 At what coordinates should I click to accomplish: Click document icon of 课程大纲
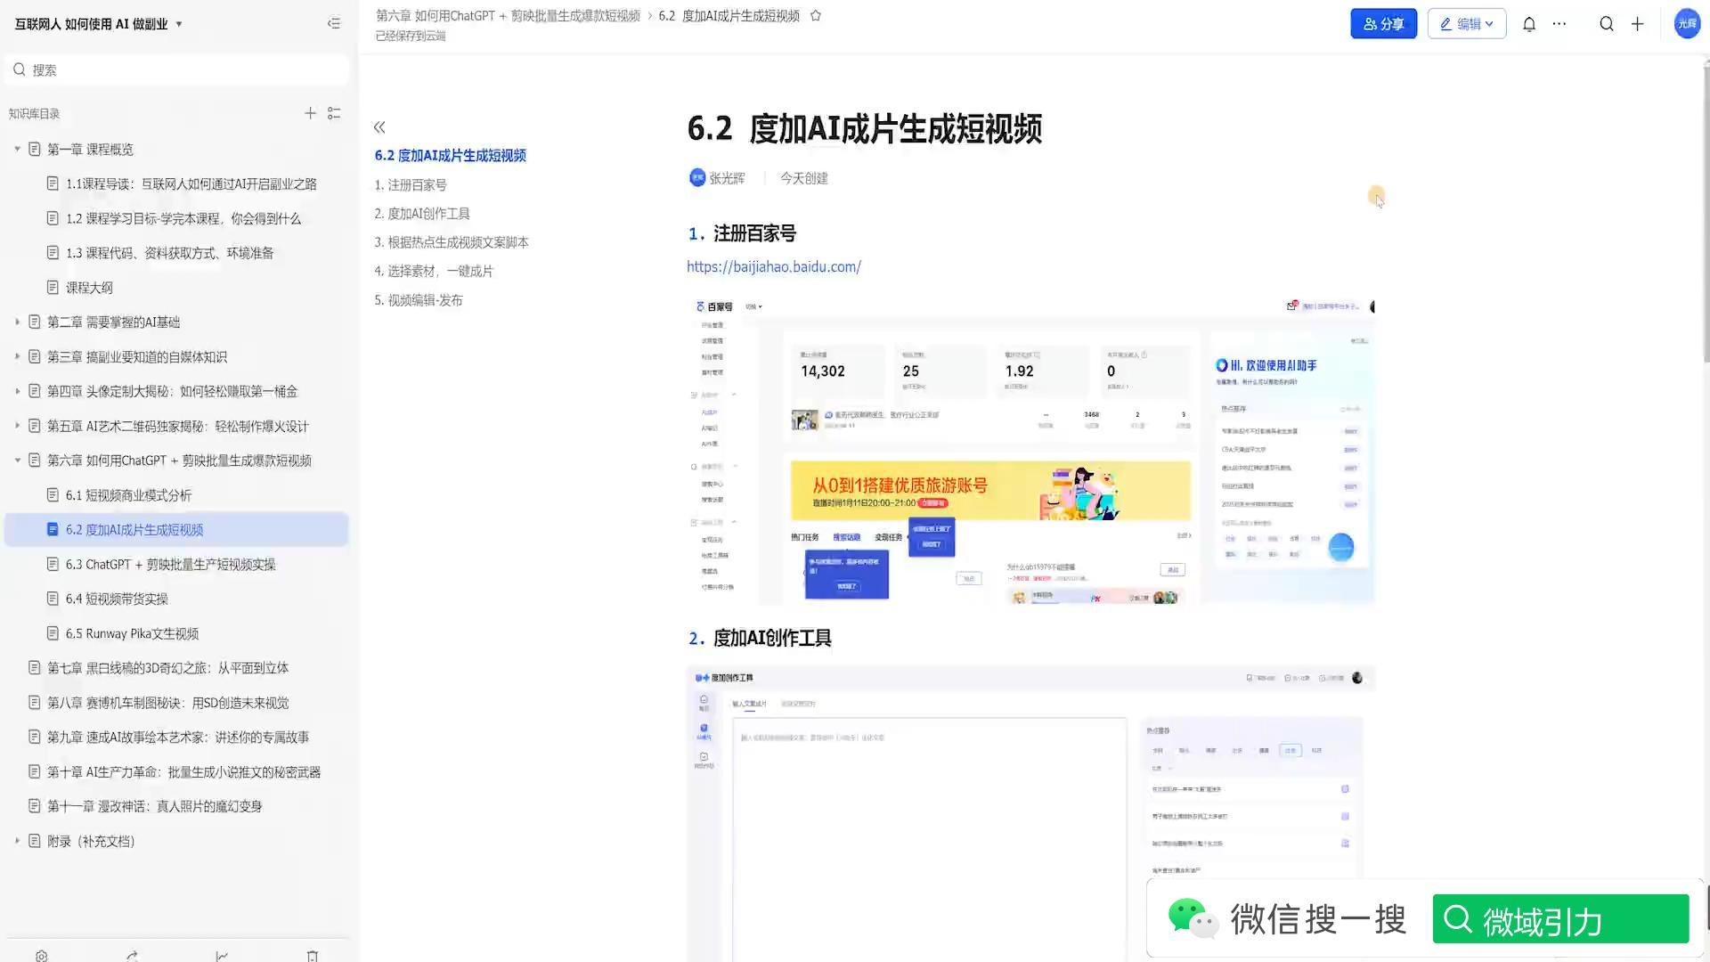click(53, 287)
